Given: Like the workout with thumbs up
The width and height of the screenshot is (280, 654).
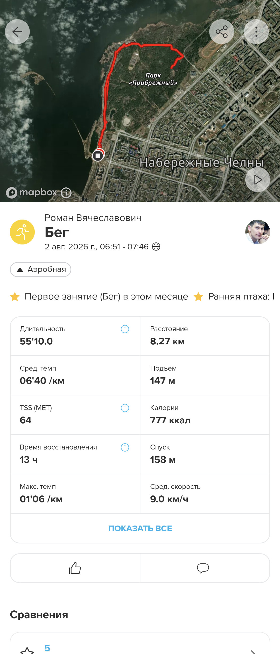Looking at the screenshot, I should pos(75,568).
